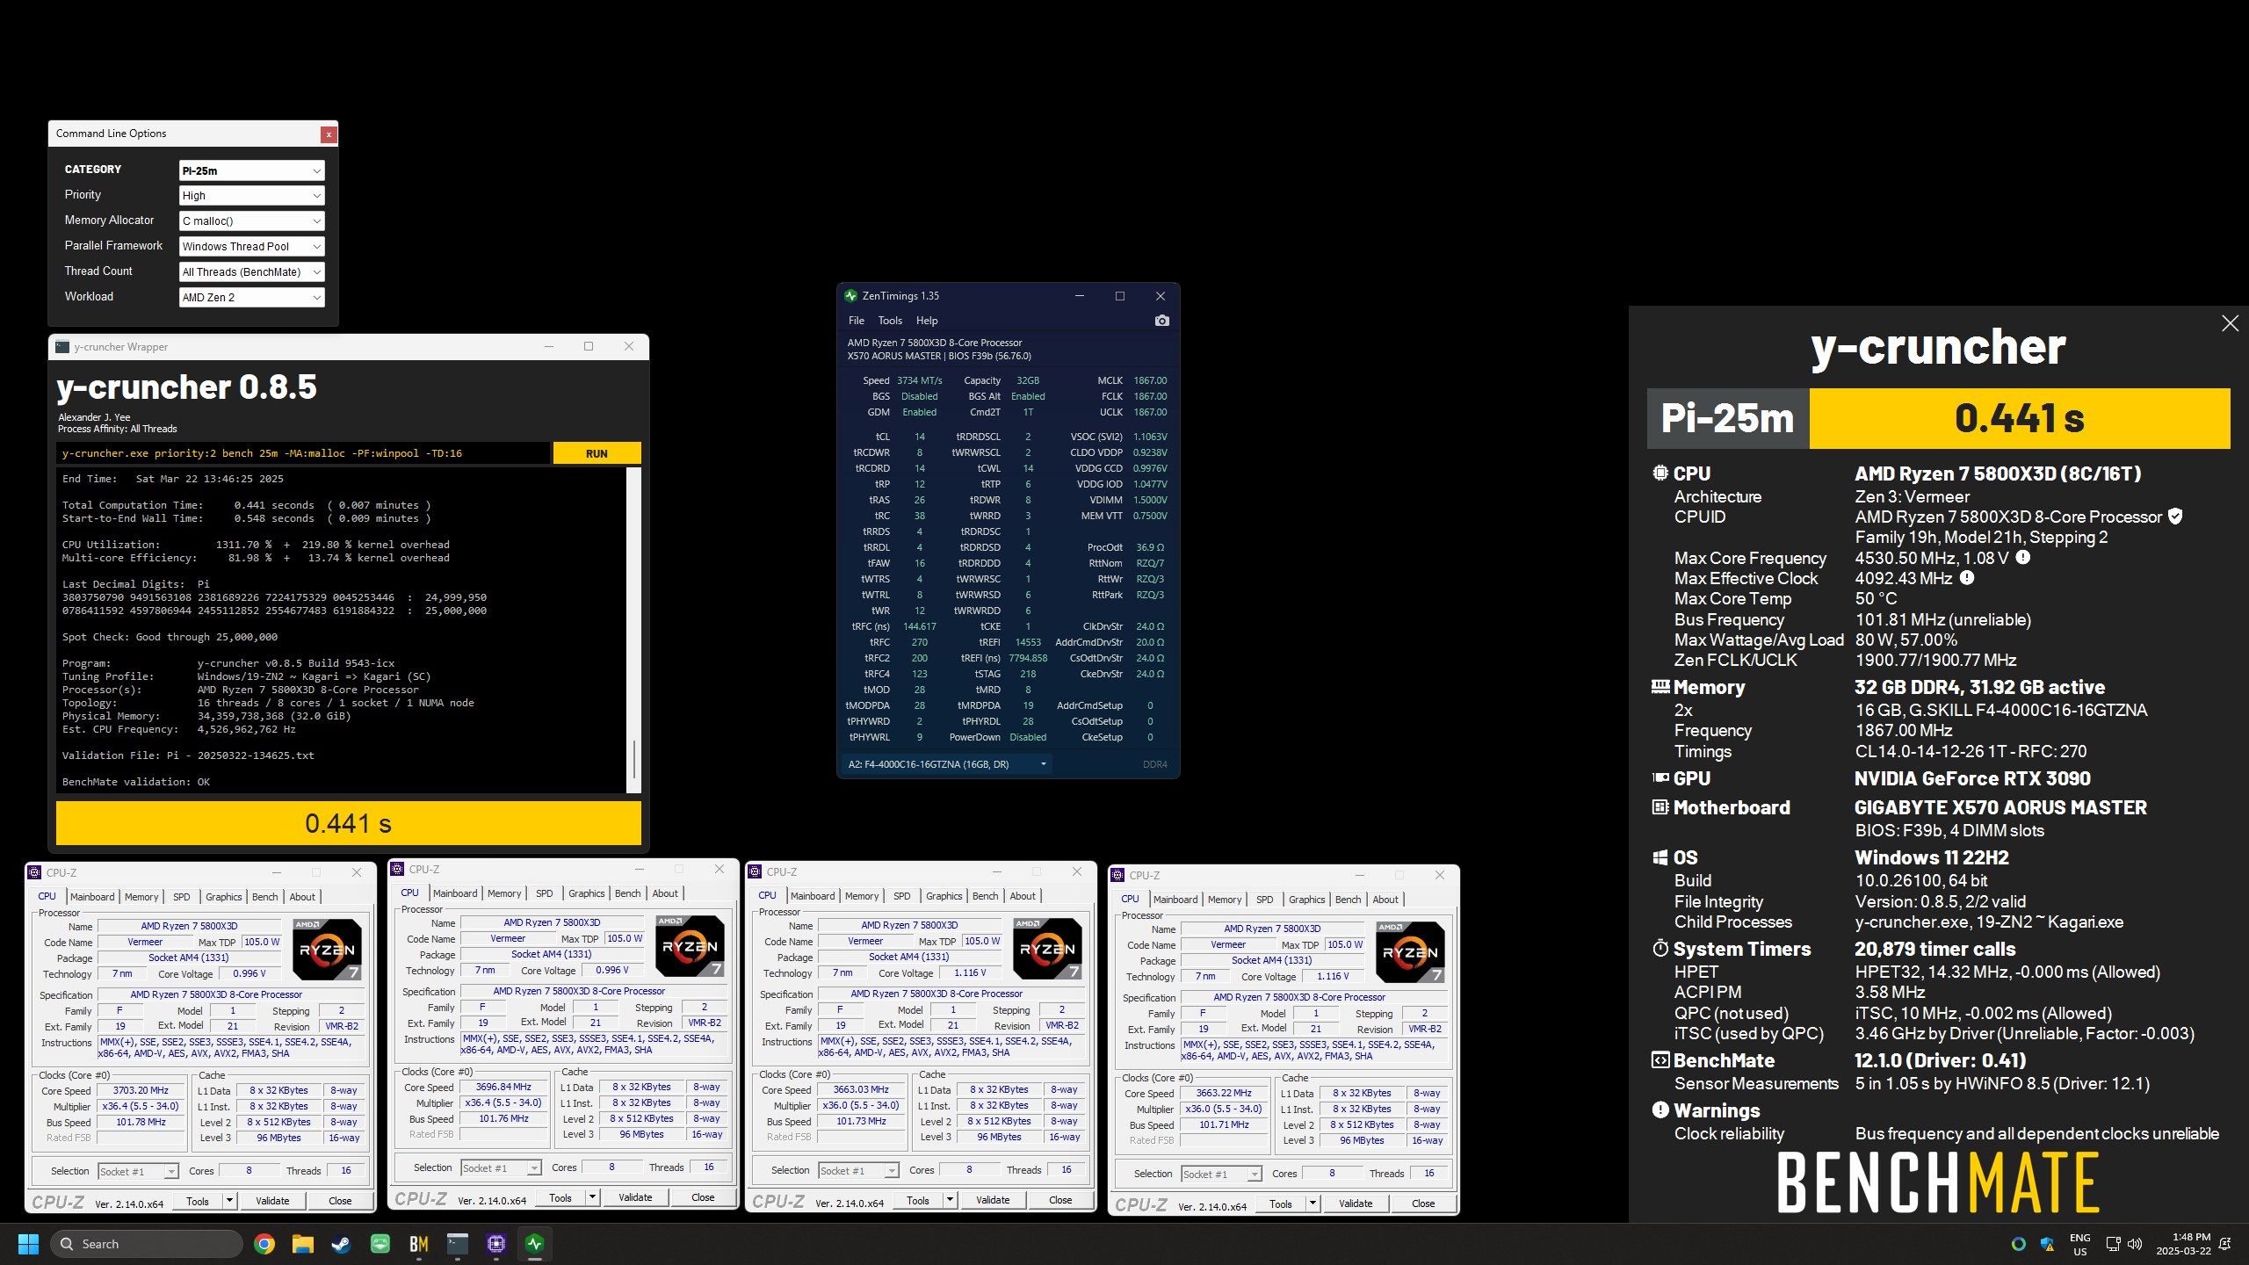Click the Speed 3734 MT/s value in ZenTimings
Image resolution: width=2249 pixels, height=1265 pixels.
click(920, 380)
